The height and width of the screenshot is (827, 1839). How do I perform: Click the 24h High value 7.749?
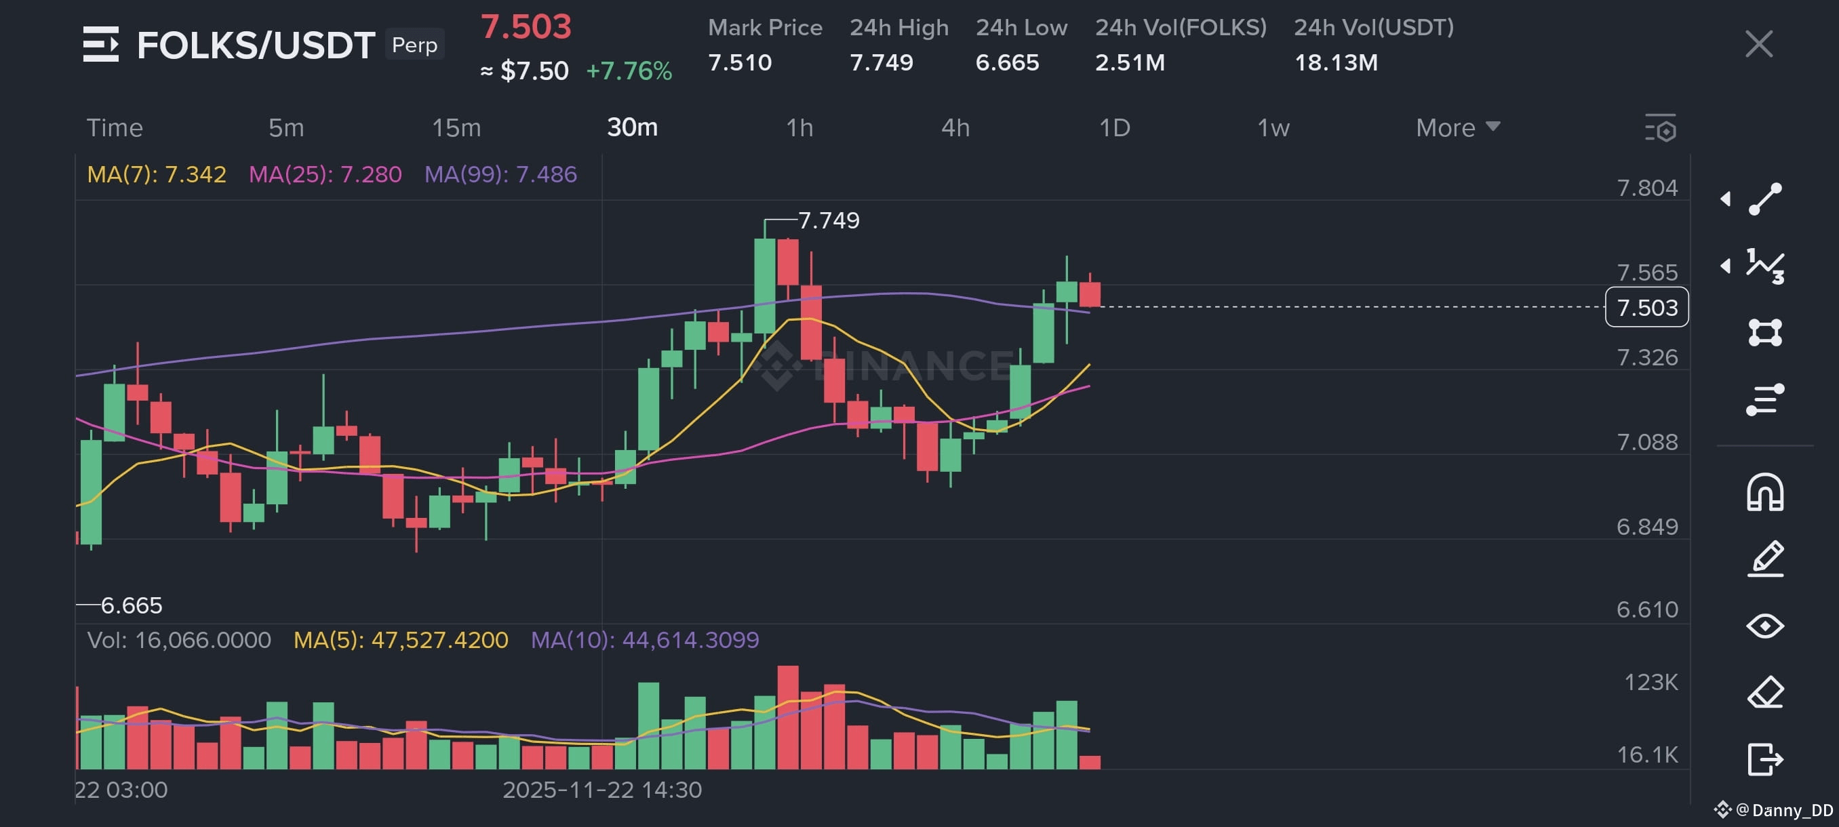click(x=881, y=62)
